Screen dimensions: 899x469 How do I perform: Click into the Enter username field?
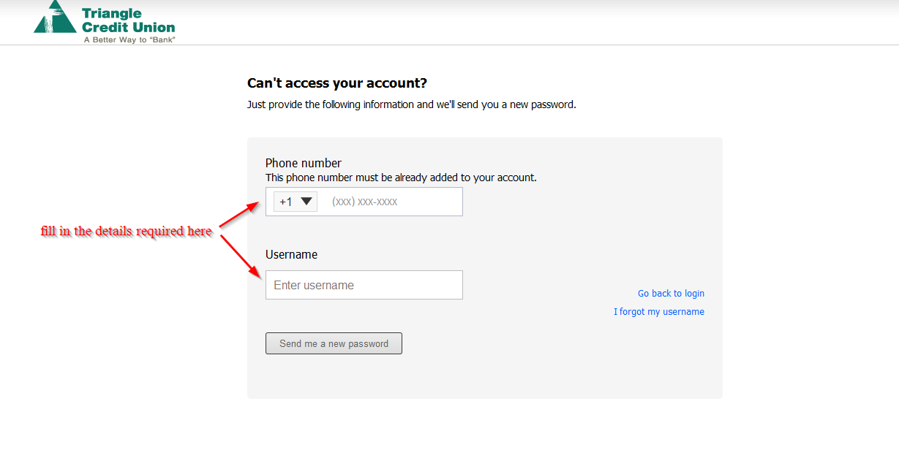364,285
